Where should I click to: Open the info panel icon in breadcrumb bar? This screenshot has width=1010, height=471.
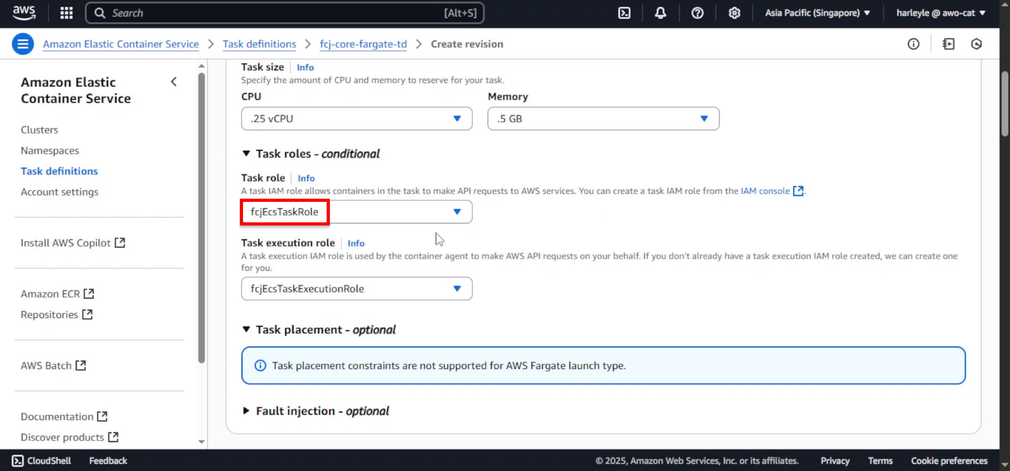(x=913, y=44)
